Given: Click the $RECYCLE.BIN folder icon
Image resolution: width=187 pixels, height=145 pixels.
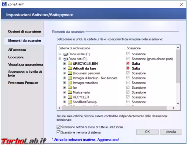Looking at the screenshot, I should click(70, 63).
